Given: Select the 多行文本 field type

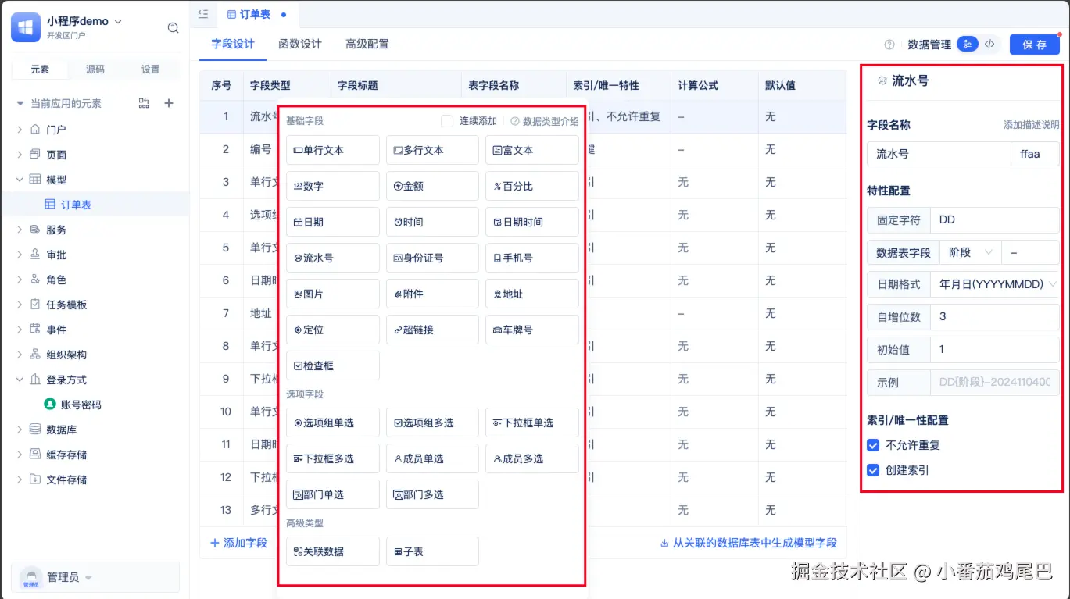Looking at the screenshot, I should 432,150.
